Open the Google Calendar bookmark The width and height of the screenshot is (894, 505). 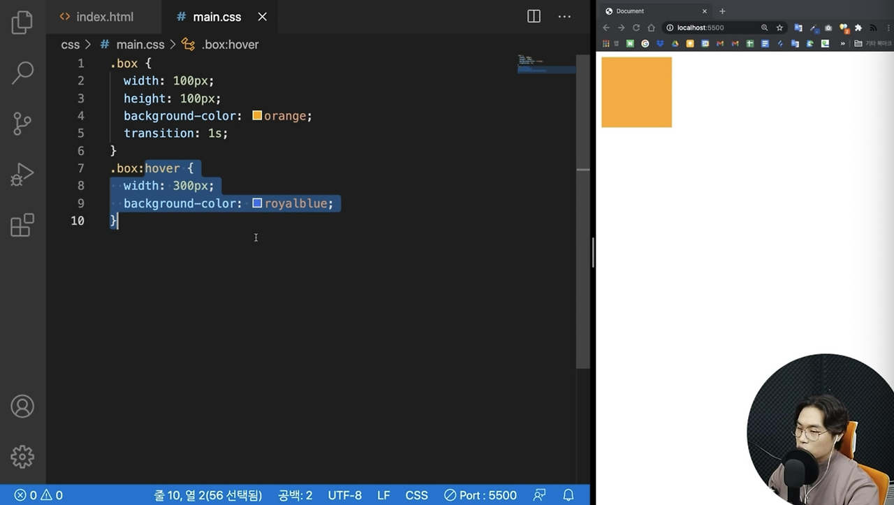(x=705, y=43)
